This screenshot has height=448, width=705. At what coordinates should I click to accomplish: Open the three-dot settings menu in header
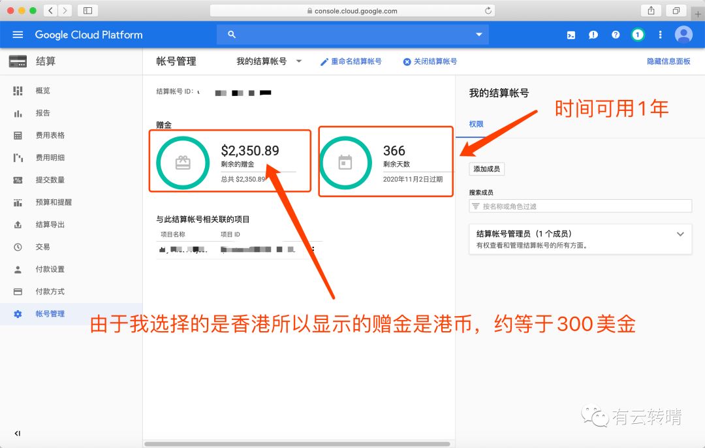tap(660, 35)
